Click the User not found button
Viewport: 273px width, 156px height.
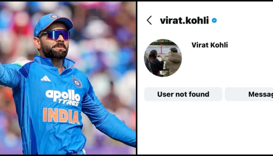coord(183,94)
